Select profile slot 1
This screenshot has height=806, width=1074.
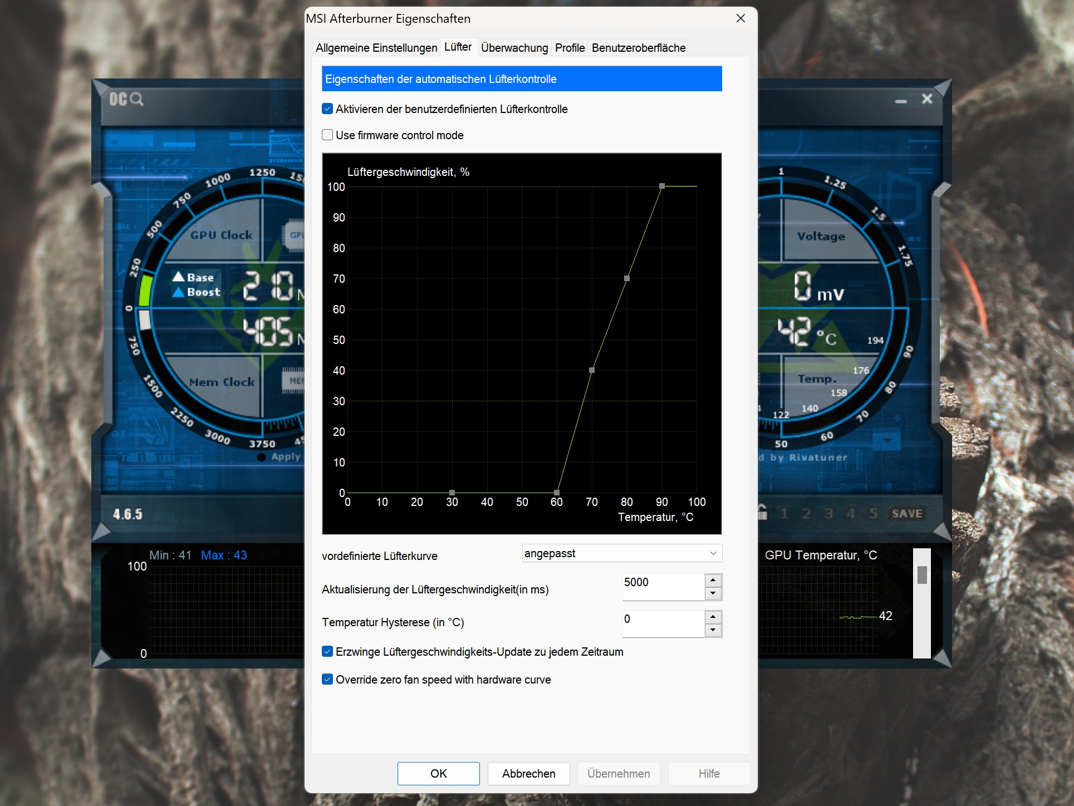(x=784, y=513)
